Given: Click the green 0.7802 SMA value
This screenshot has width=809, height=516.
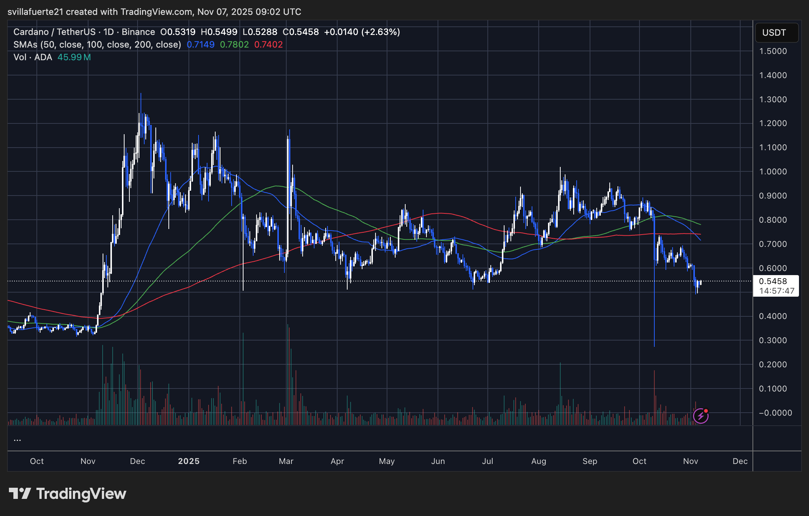Looking at the screenshot, I should 234,45.
